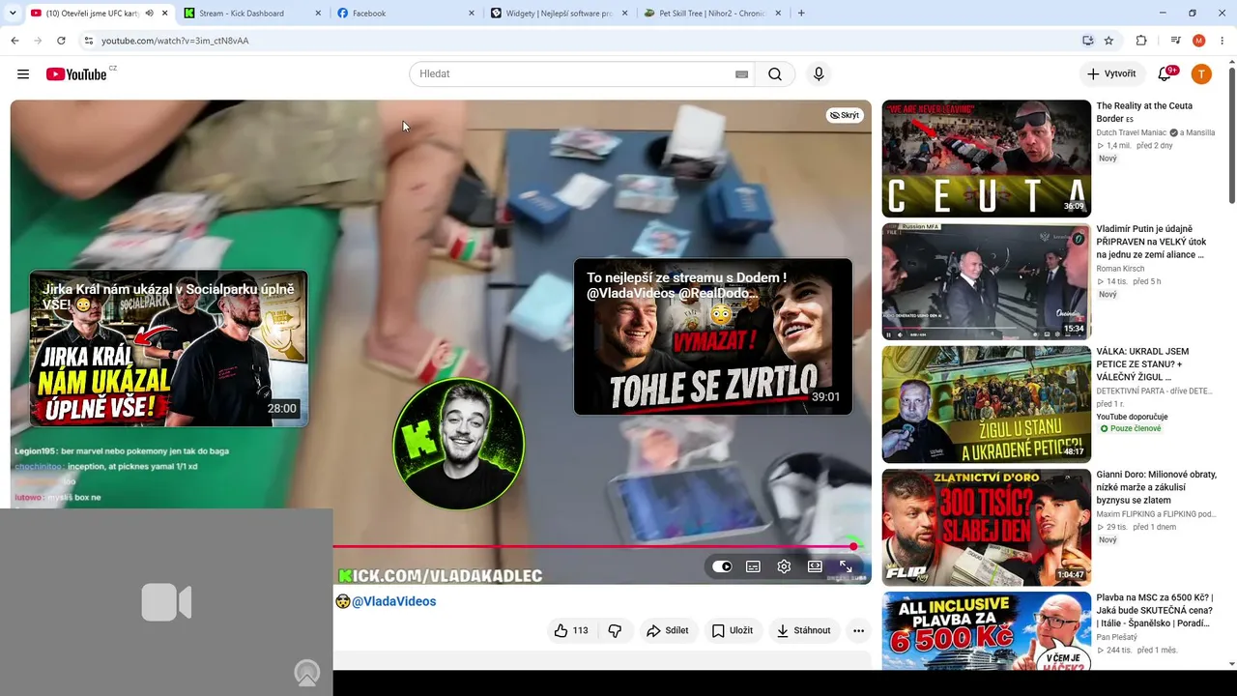Open the Chrome three-dot menu

[1223, 41]
